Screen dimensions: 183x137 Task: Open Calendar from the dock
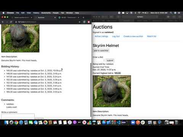[55, 123]
